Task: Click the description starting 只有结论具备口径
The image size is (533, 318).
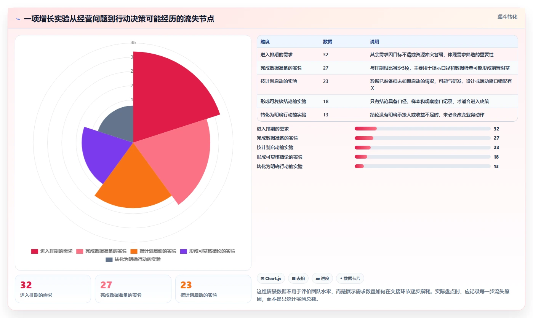Action: click(429, 102)
